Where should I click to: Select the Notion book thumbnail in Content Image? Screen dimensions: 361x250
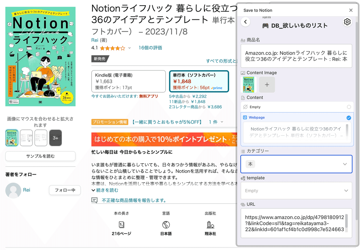tap(249, 85)
